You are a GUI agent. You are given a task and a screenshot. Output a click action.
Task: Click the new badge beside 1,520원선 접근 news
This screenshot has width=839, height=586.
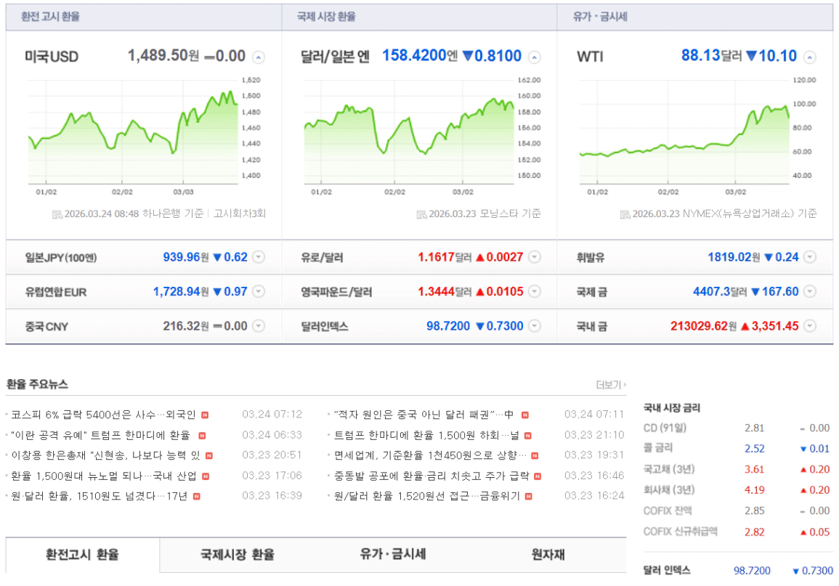pos(529,497)
